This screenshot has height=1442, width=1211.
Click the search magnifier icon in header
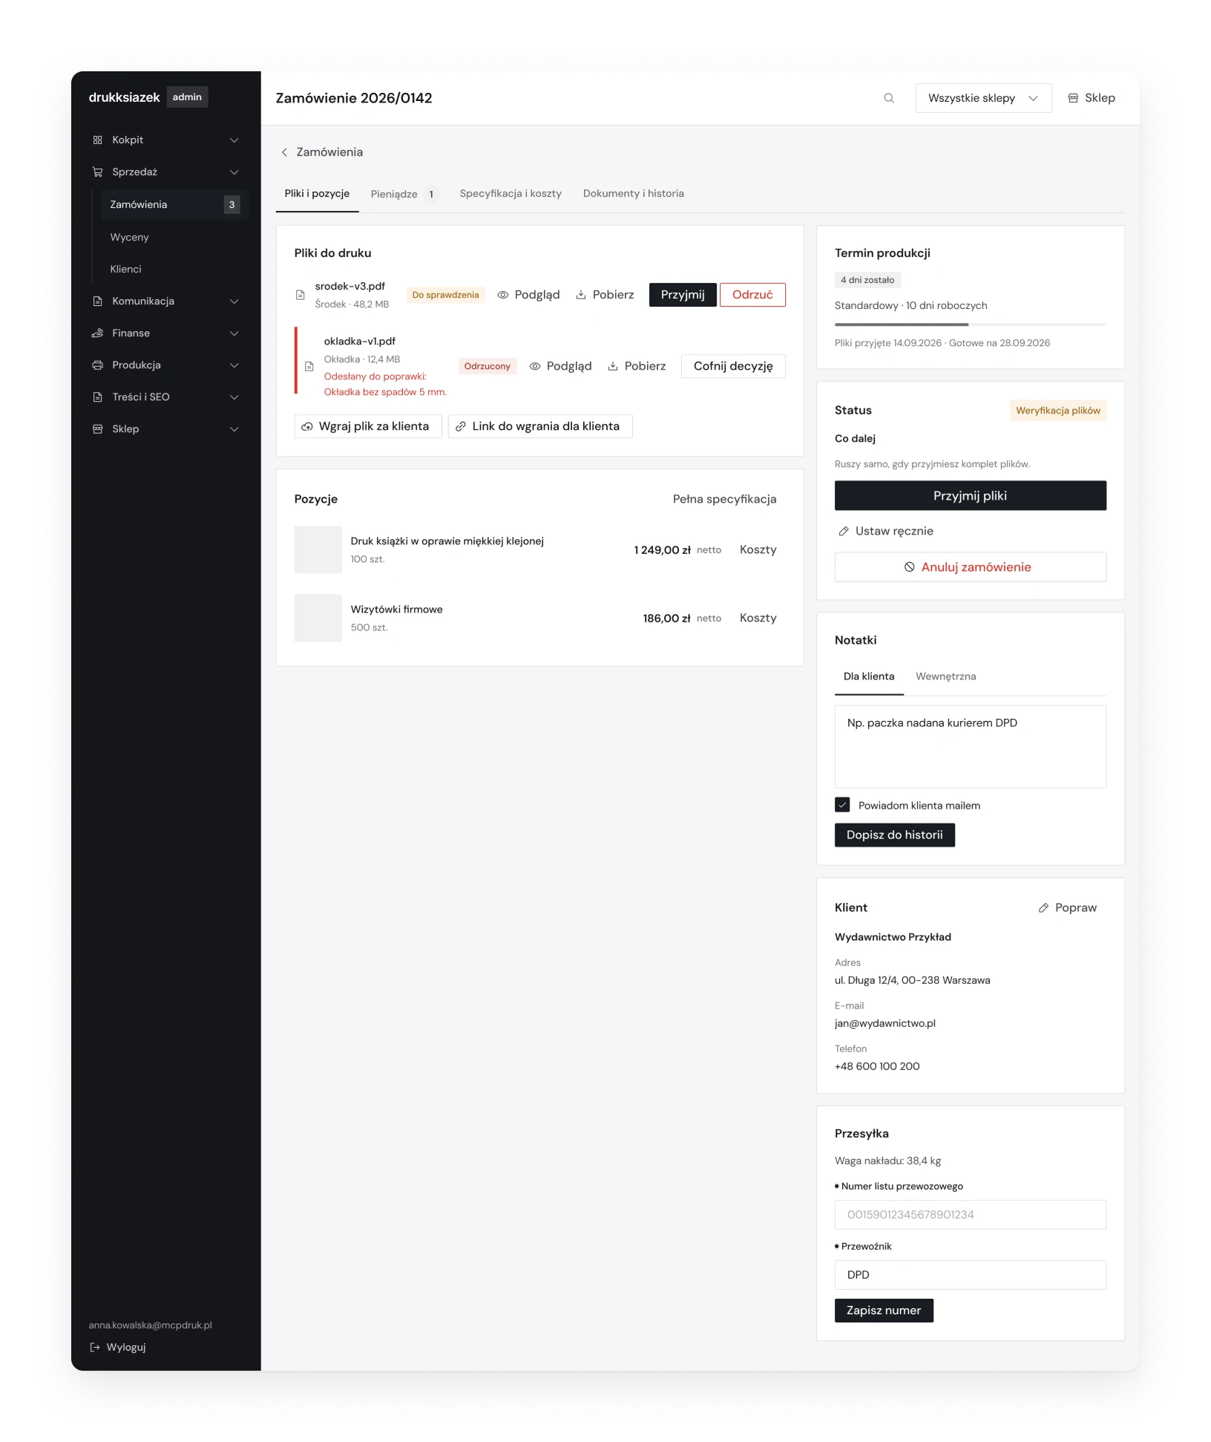click(888, 98)
